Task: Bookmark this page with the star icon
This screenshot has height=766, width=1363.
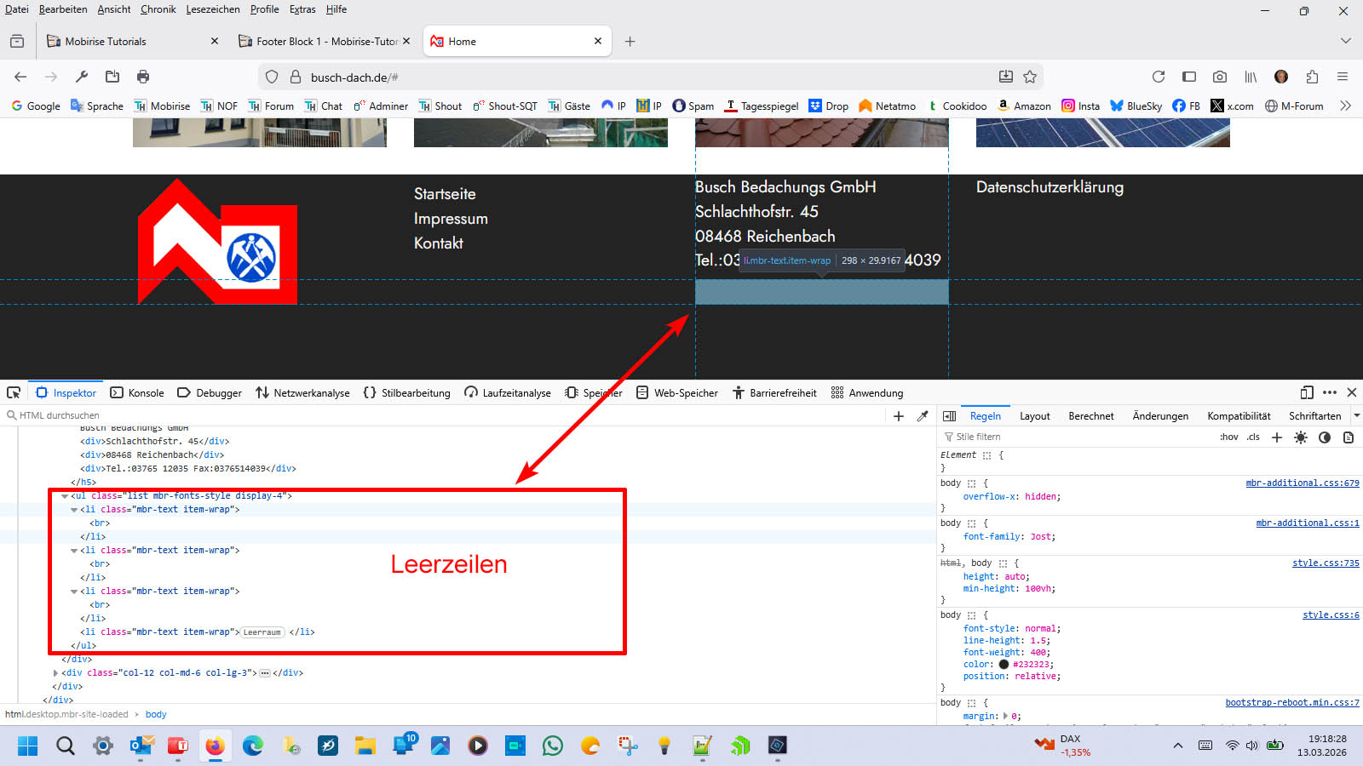Action: coord(1030,77)
